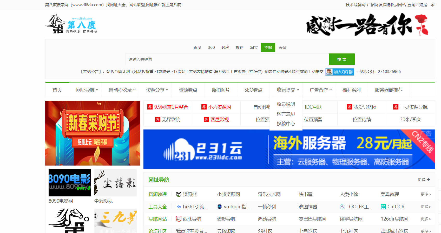Click the green 搜索 button
The image size is (441, 233).
(342, 59)
